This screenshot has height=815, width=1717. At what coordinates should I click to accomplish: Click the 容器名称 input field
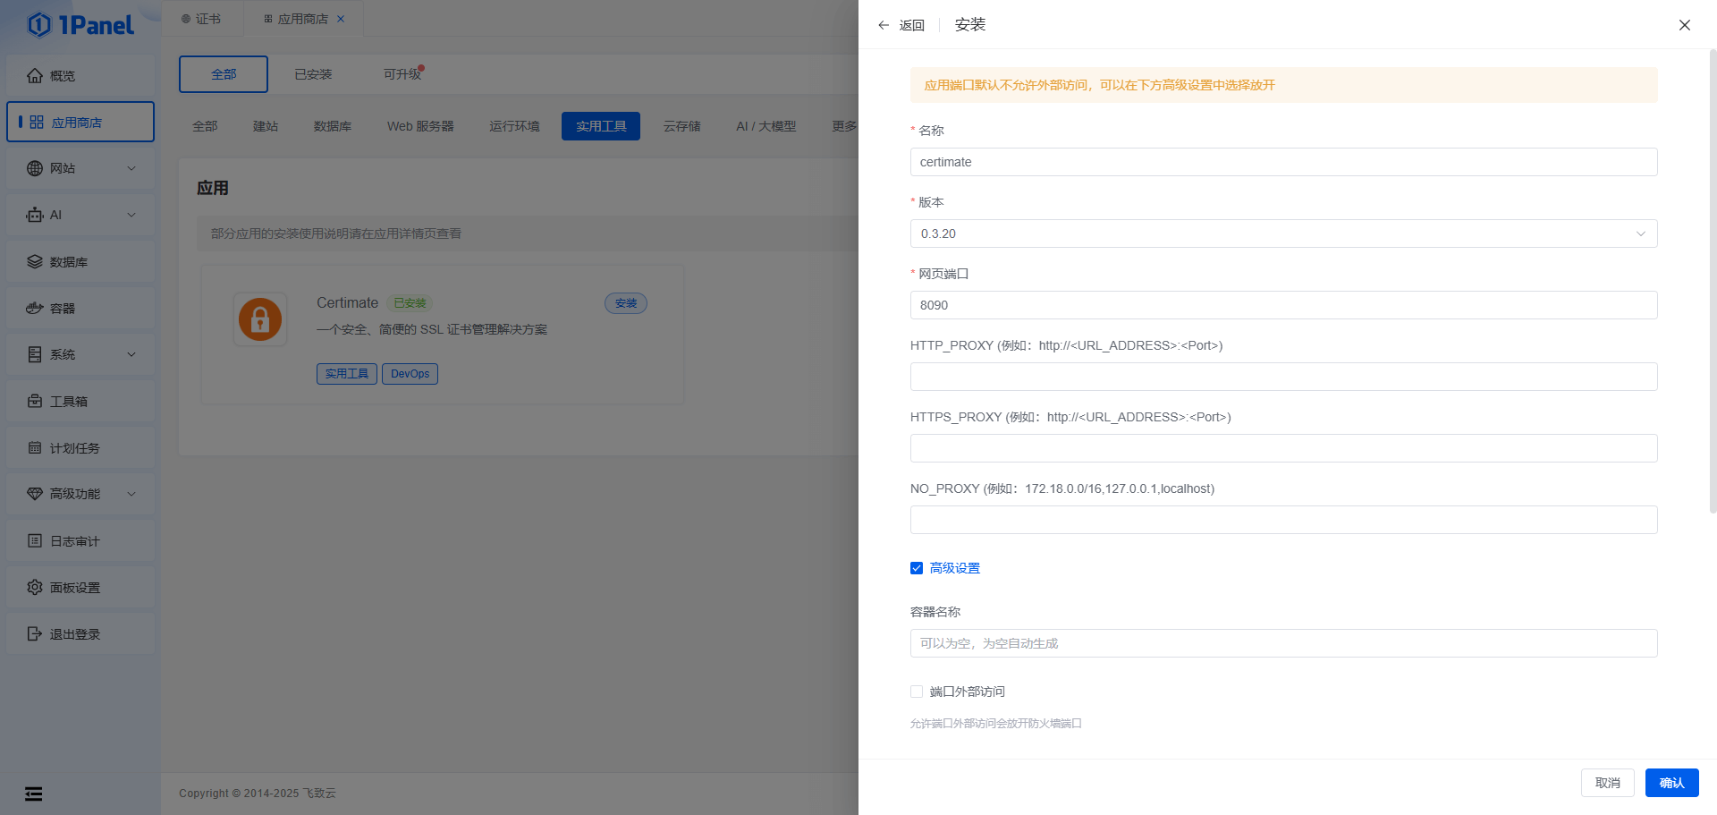point(1283,643)
